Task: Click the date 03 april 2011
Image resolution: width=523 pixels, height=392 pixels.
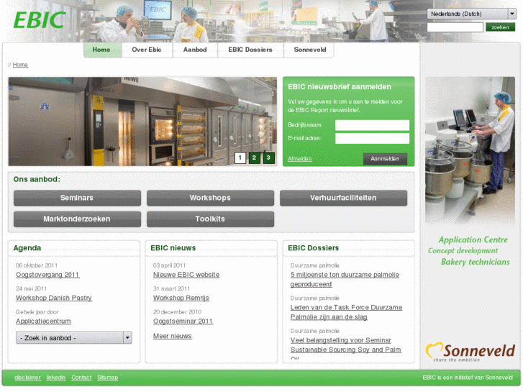Action: (x=169, y=265)
